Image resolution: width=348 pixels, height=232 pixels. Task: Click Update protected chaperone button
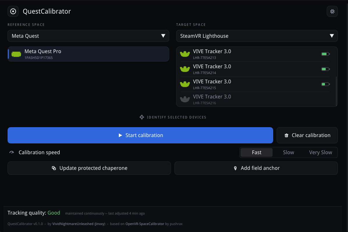click(89, 168)
